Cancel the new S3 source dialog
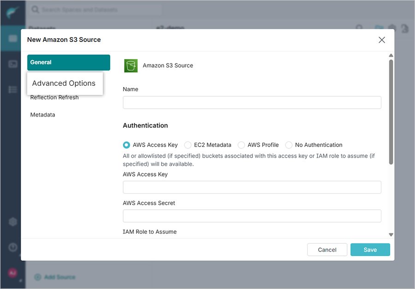 (327, 249)
